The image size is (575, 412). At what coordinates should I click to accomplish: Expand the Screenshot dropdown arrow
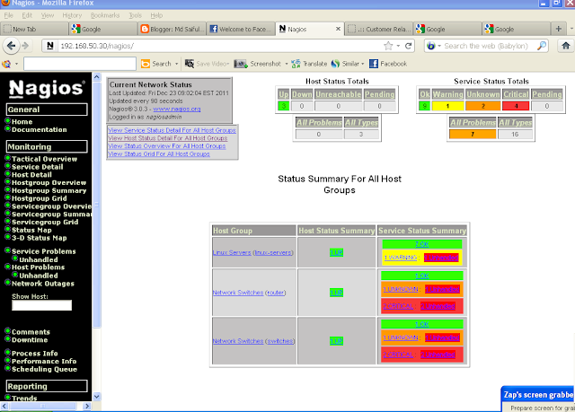(287, 64)
